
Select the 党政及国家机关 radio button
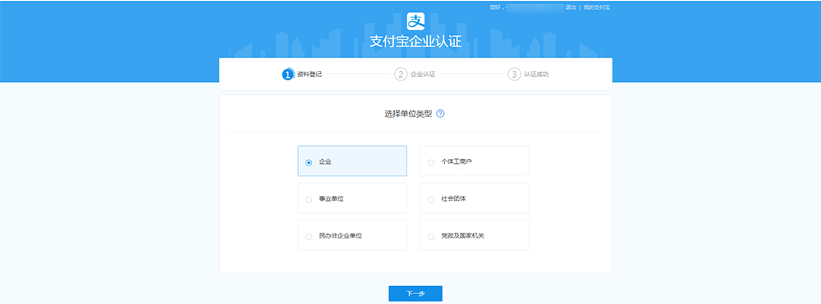431,237
